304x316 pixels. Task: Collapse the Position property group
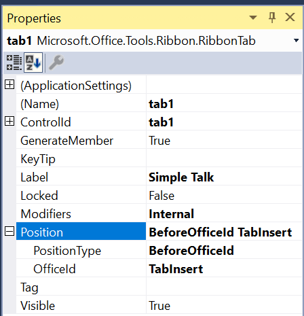click(x=9, y=231)
